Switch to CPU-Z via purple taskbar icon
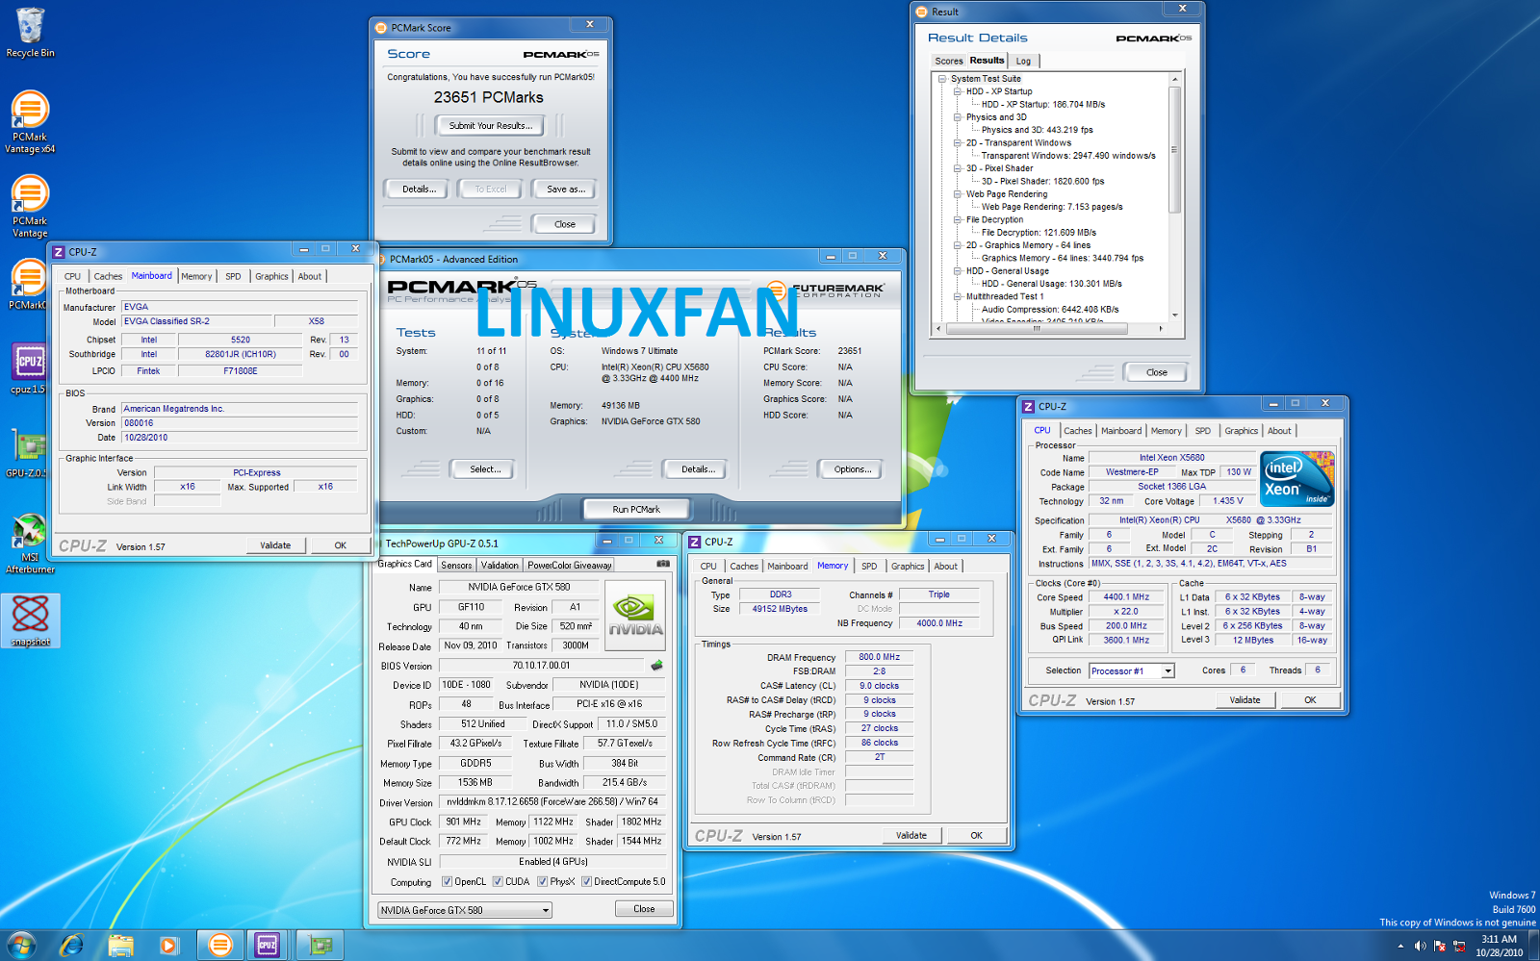This screenshot has height=961, width=1540. coord(268,946)
